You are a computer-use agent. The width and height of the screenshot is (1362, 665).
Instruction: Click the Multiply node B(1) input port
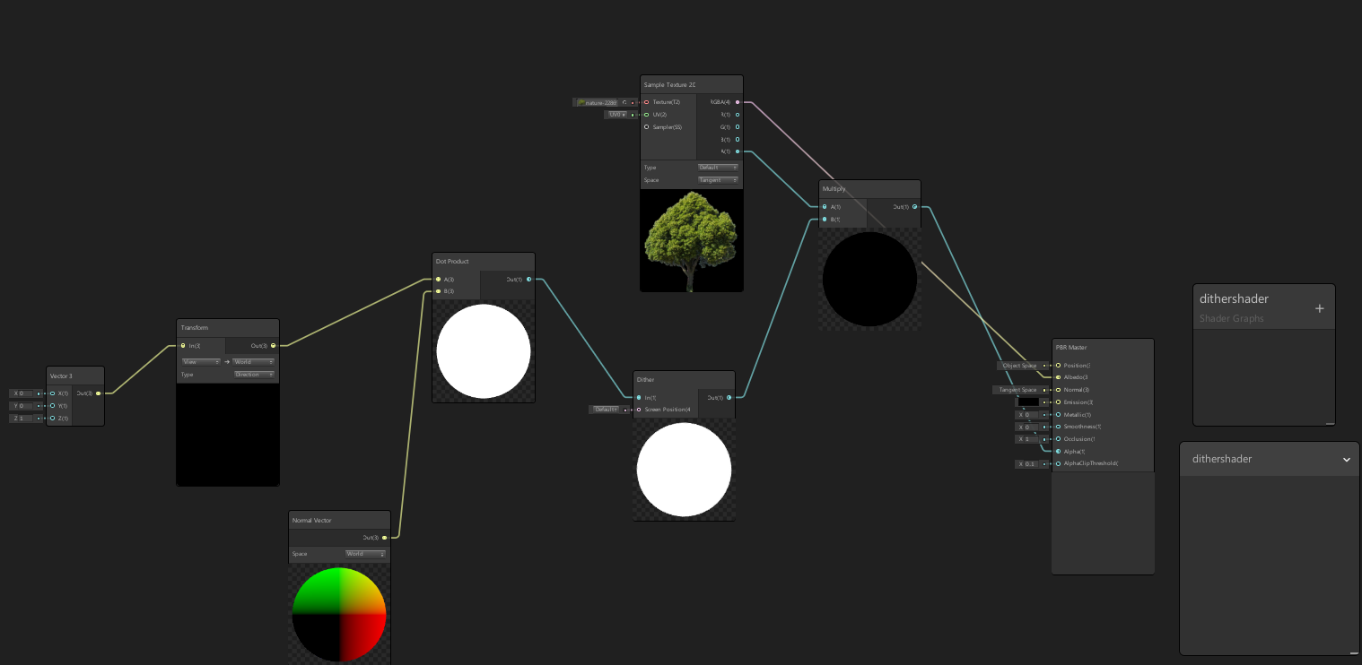tap(825, 219)
